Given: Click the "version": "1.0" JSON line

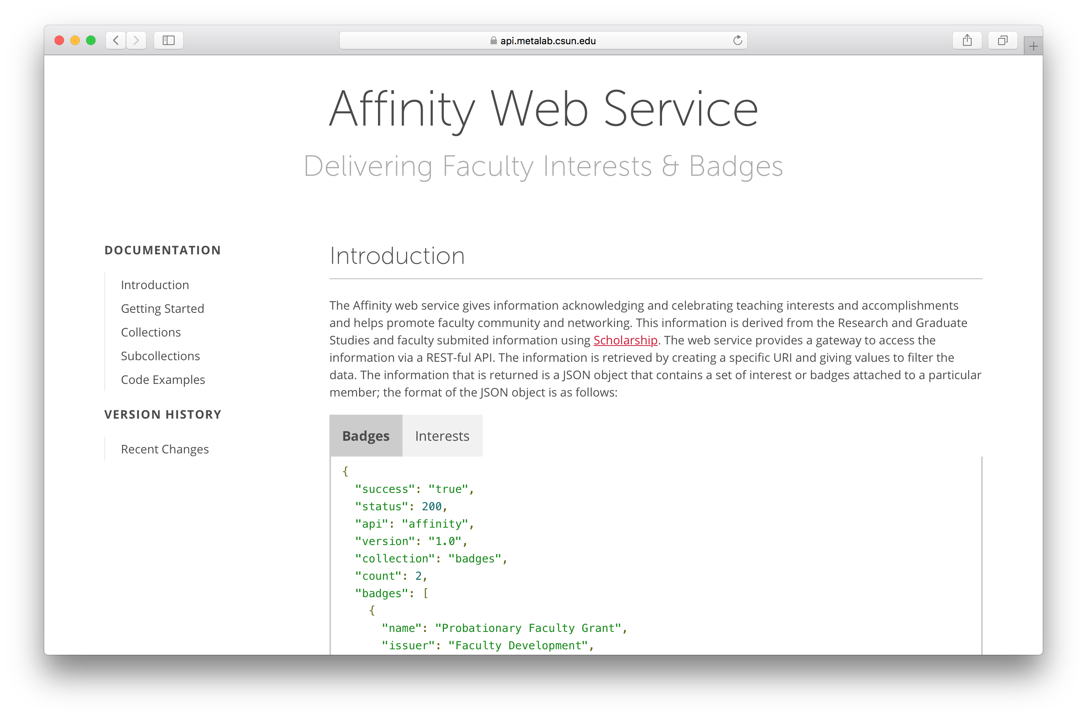Looking at the screenshot, I should coord(411,541).
